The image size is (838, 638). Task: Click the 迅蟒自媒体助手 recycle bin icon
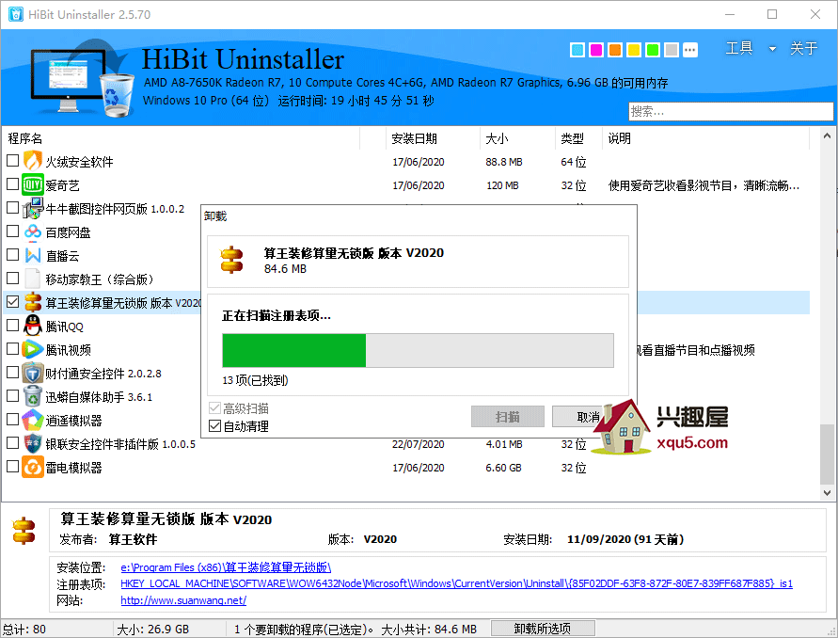point(33,397)
